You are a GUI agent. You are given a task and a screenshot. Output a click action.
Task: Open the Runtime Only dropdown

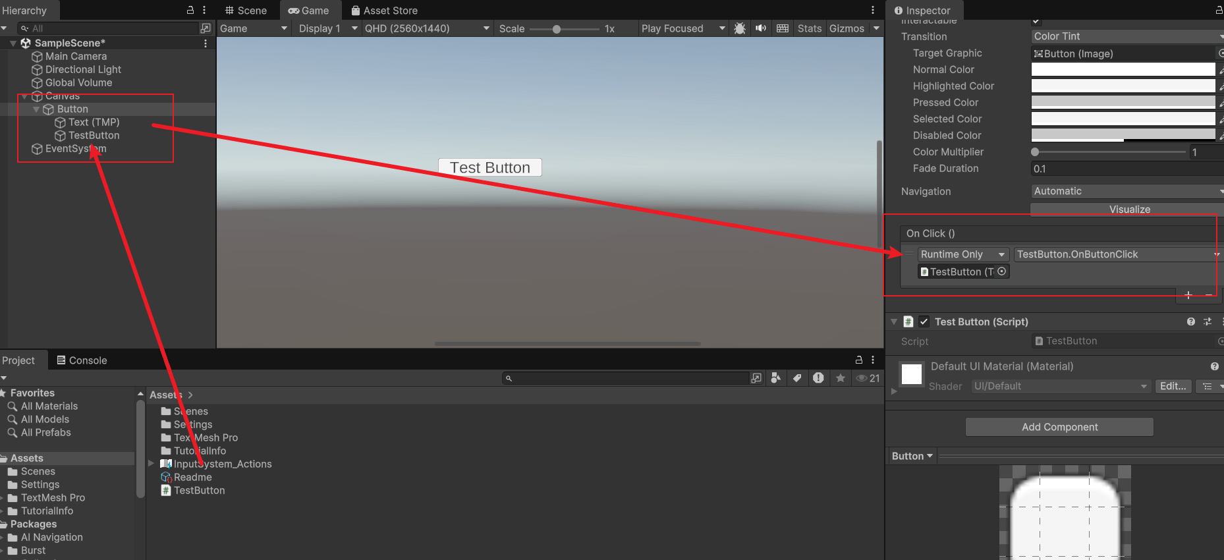pyautogui.click(x=962, y=254)
